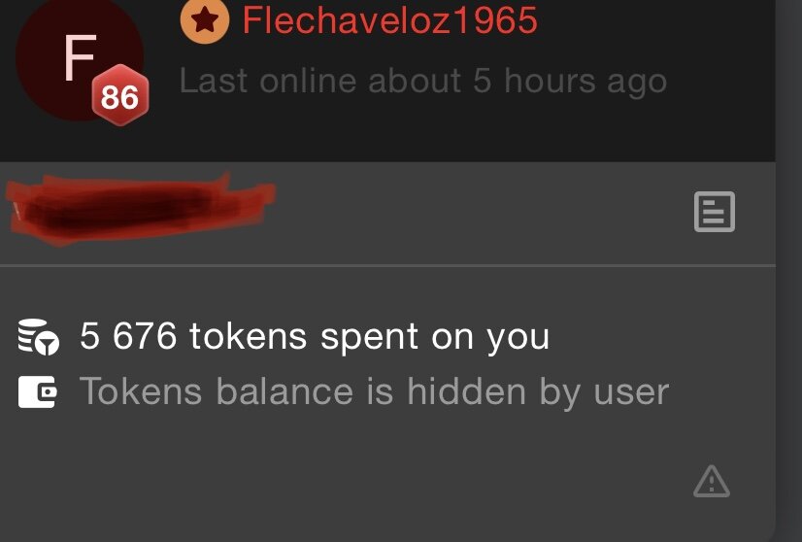The image size is (802, 542).
Task: Click the notes row right of the scribble
Action: point(481,213)
